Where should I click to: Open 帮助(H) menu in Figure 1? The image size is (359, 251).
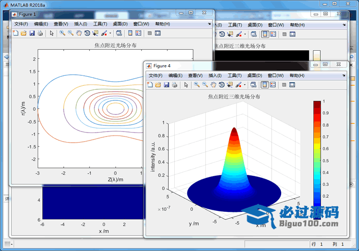pyautogui.click(x=163, y=24)
